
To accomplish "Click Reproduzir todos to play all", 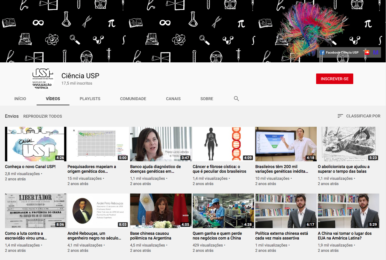I will pos(43,116).
